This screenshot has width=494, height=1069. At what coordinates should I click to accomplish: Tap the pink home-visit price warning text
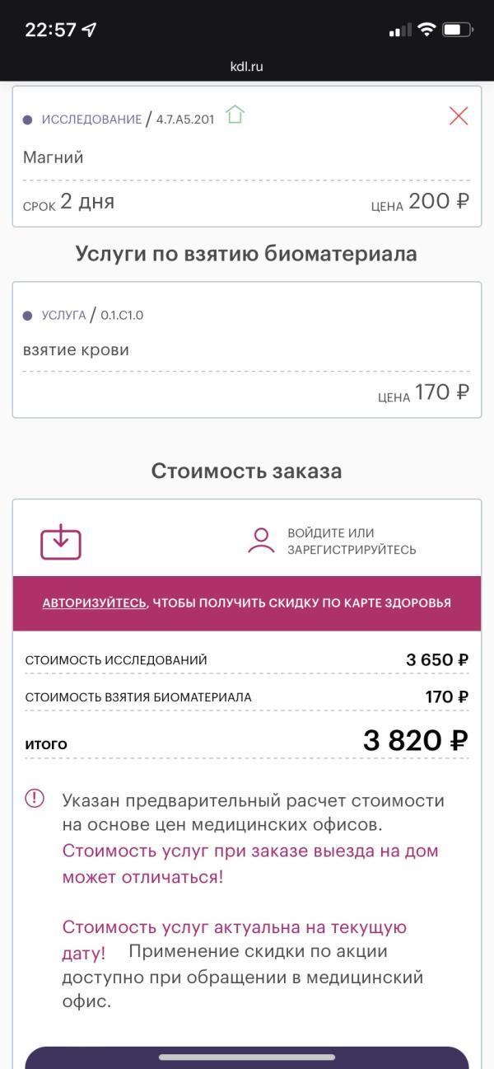point(250,863)
